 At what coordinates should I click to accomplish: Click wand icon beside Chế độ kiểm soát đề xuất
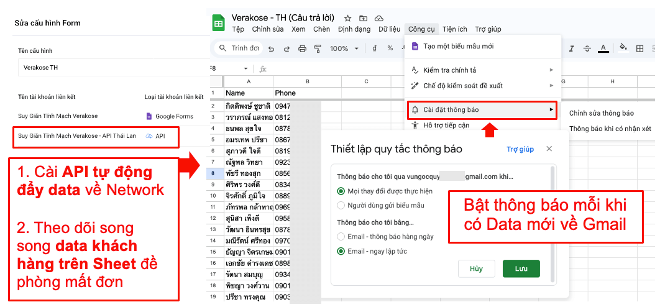tap(415, 86)
